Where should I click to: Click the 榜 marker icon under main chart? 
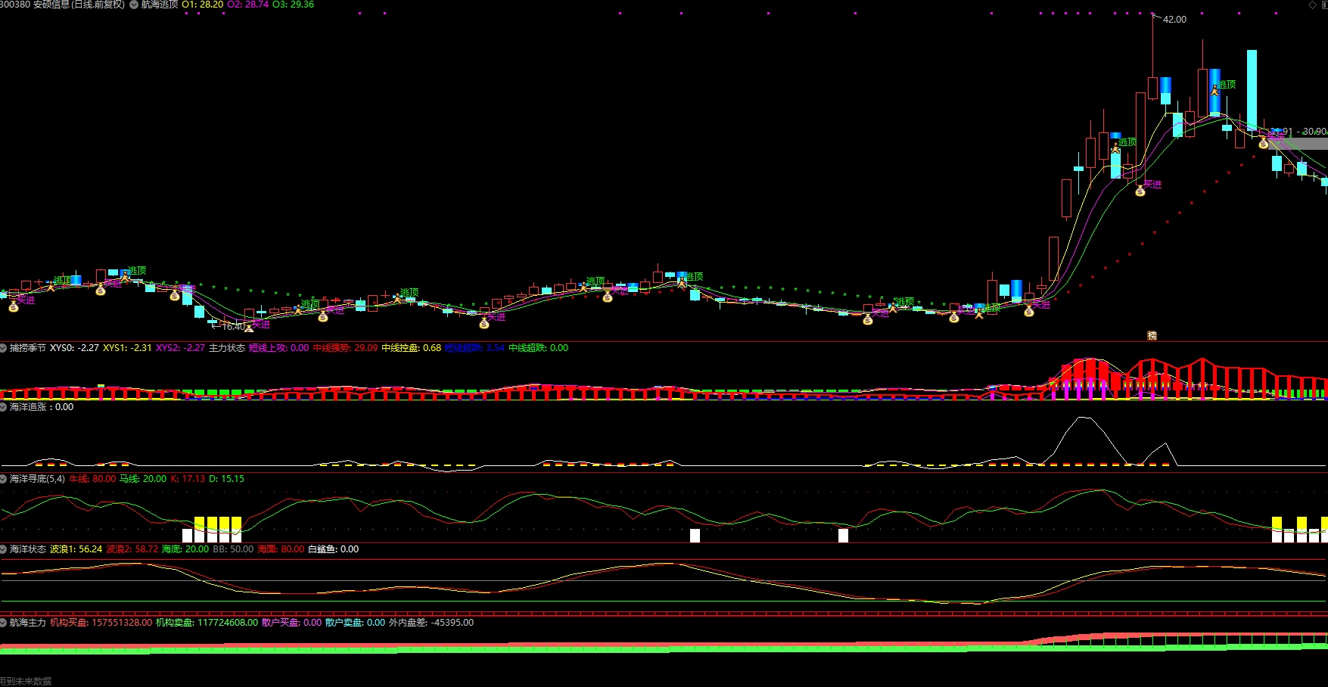(x=1152, y=335)
